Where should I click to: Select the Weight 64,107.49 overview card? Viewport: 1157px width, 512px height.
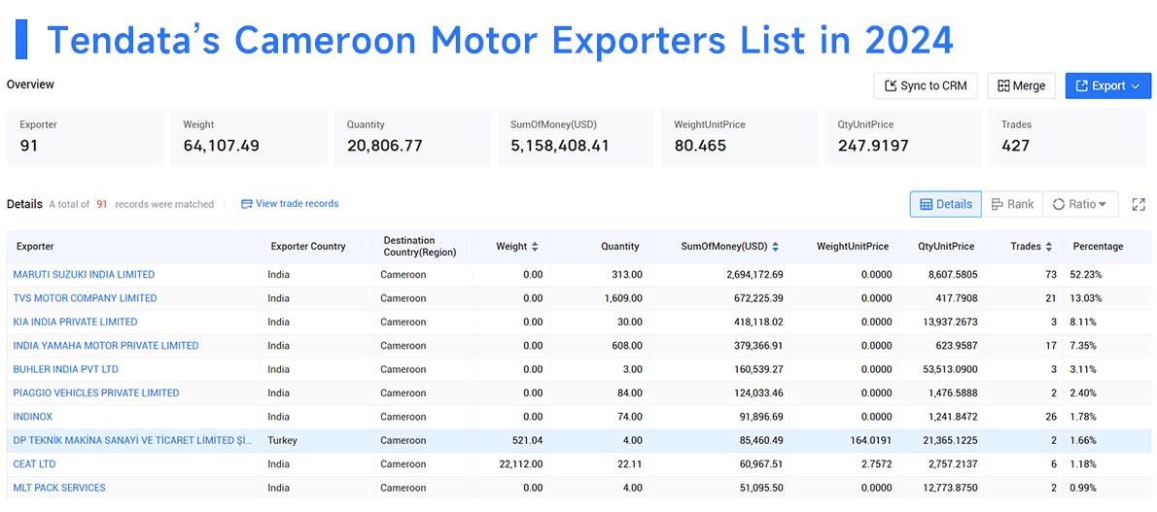(x=249, y=137)
